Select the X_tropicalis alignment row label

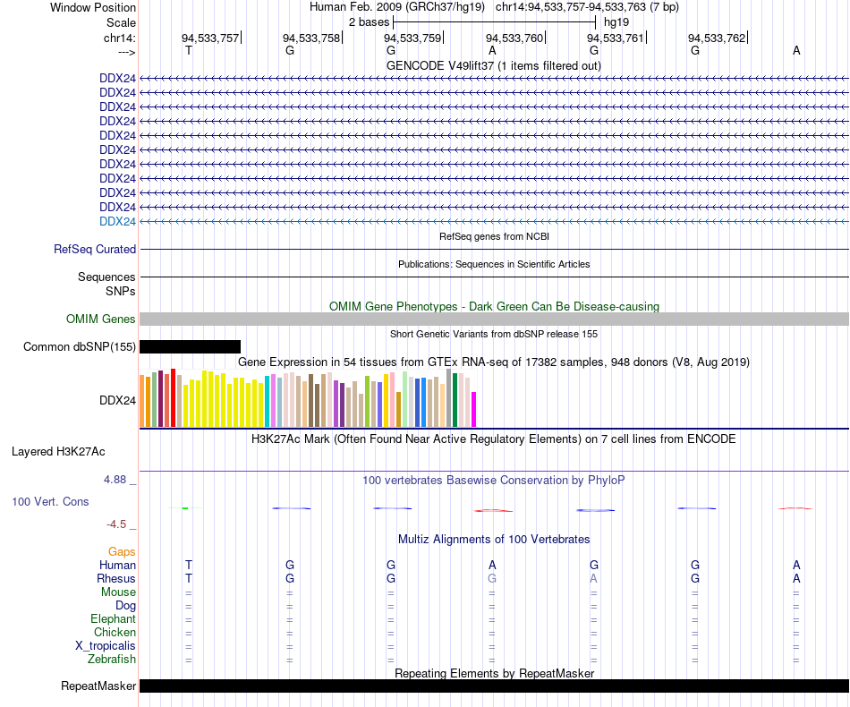coord(106,646)
